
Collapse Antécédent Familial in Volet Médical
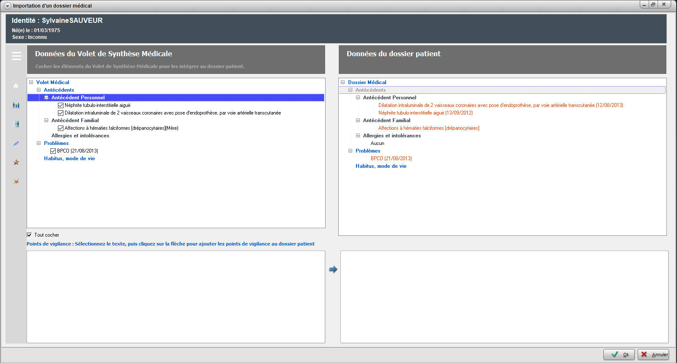tap(47, 120)
